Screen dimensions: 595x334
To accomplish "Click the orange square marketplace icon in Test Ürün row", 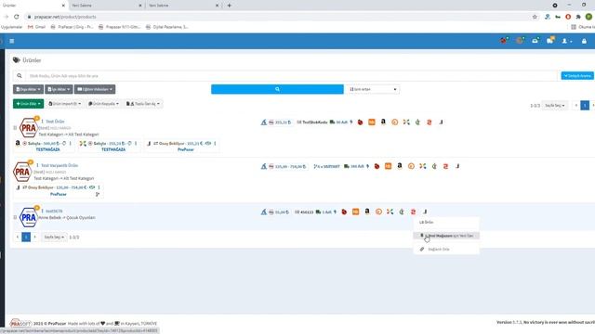I will [x=372, y=122].
